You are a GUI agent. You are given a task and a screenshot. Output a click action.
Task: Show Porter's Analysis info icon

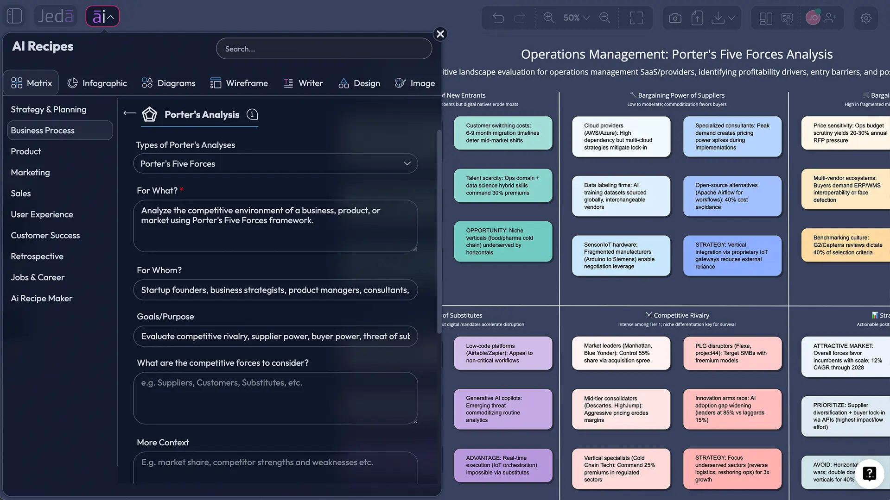pyautogui.click(x=252, y=114)
